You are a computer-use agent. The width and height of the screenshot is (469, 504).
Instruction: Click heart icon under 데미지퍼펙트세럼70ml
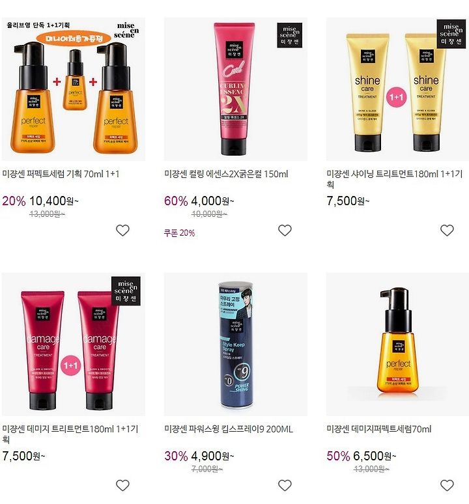[x=447, y=485]
